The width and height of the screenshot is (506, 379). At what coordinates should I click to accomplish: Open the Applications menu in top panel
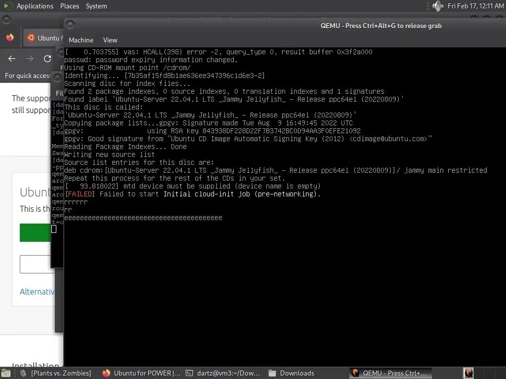pyautogui.click(x=35, y=6)
